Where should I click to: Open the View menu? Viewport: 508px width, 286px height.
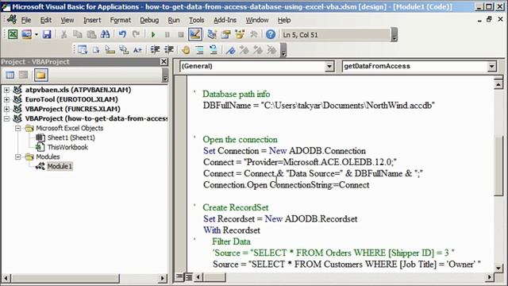pyautogui.click(x=67, y=20)
